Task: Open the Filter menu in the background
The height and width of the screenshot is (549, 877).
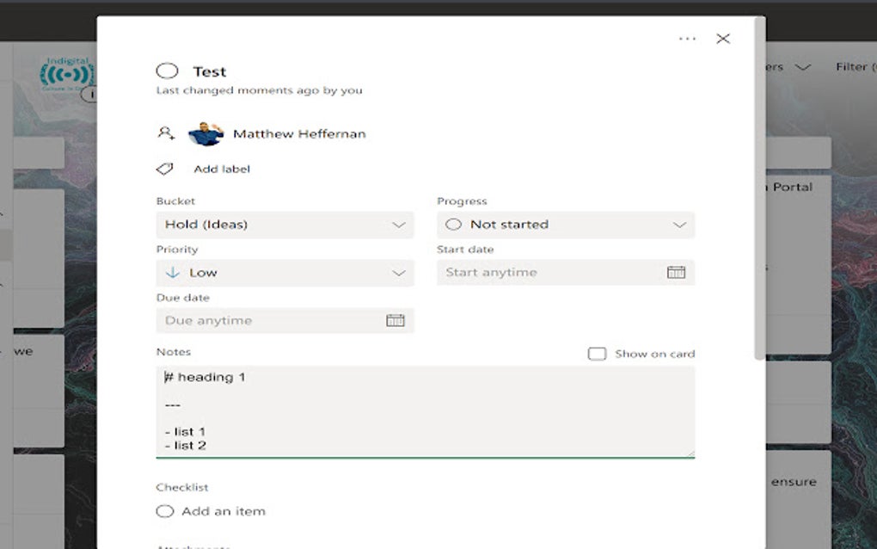Action: coord(851,67)
